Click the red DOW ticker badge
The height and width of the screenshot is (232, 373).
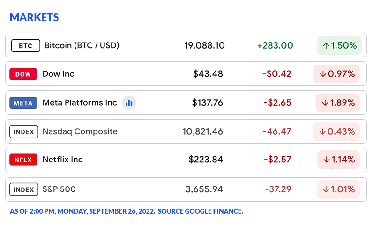click(23, 74)
